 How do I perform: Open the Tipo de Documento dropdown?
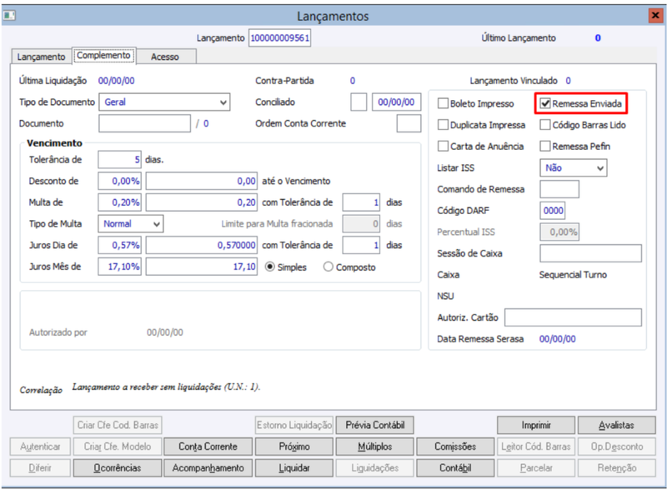pos(164,102)
